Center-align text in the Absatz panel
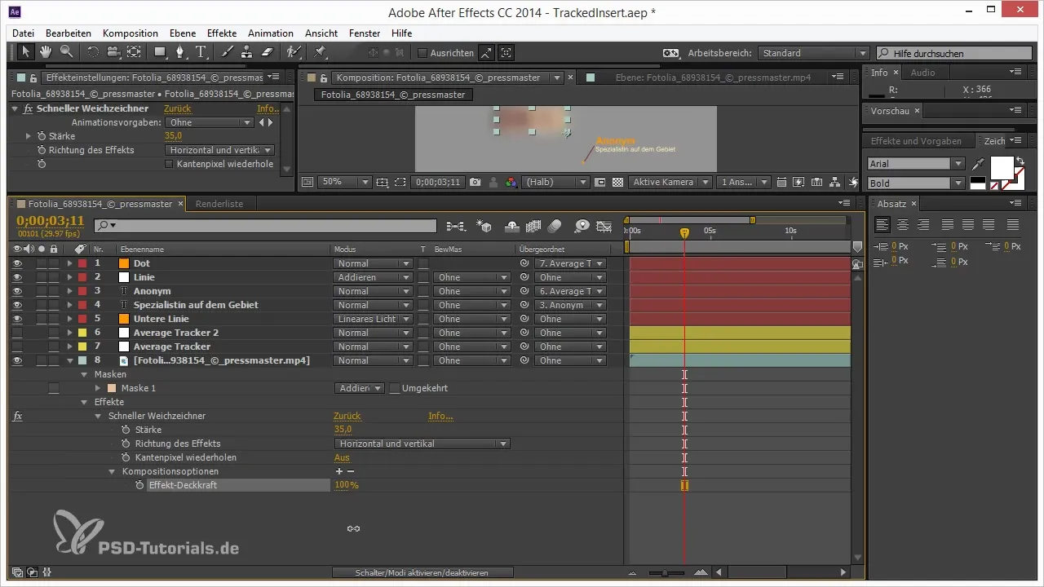This screenshot has height=587, width=1044. pos(903,224)
